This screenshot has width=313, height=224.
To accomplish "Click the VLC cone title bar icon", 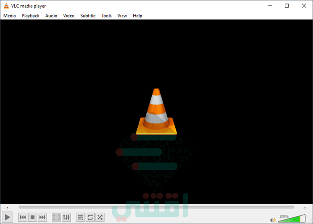I will (x=6, y=6).
